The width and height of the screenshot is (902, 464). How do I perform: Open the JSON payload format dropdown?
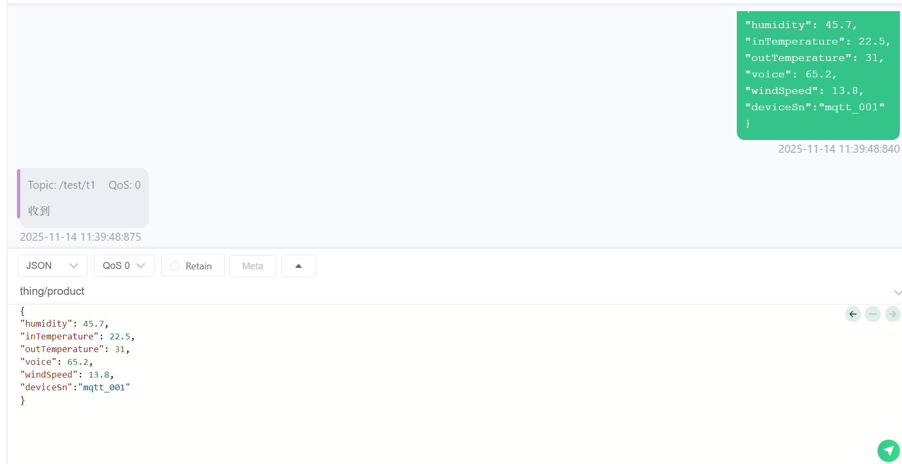point(52,266)
